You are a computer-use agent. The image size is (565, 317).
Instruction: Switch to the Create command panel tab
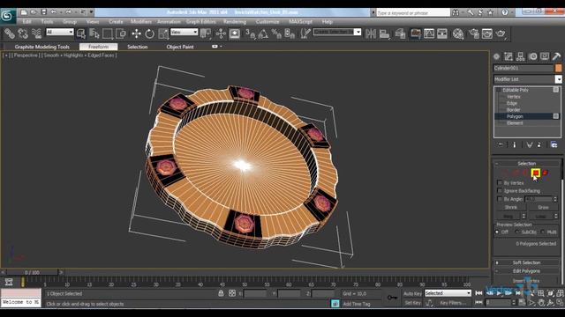tap(496, 56)
